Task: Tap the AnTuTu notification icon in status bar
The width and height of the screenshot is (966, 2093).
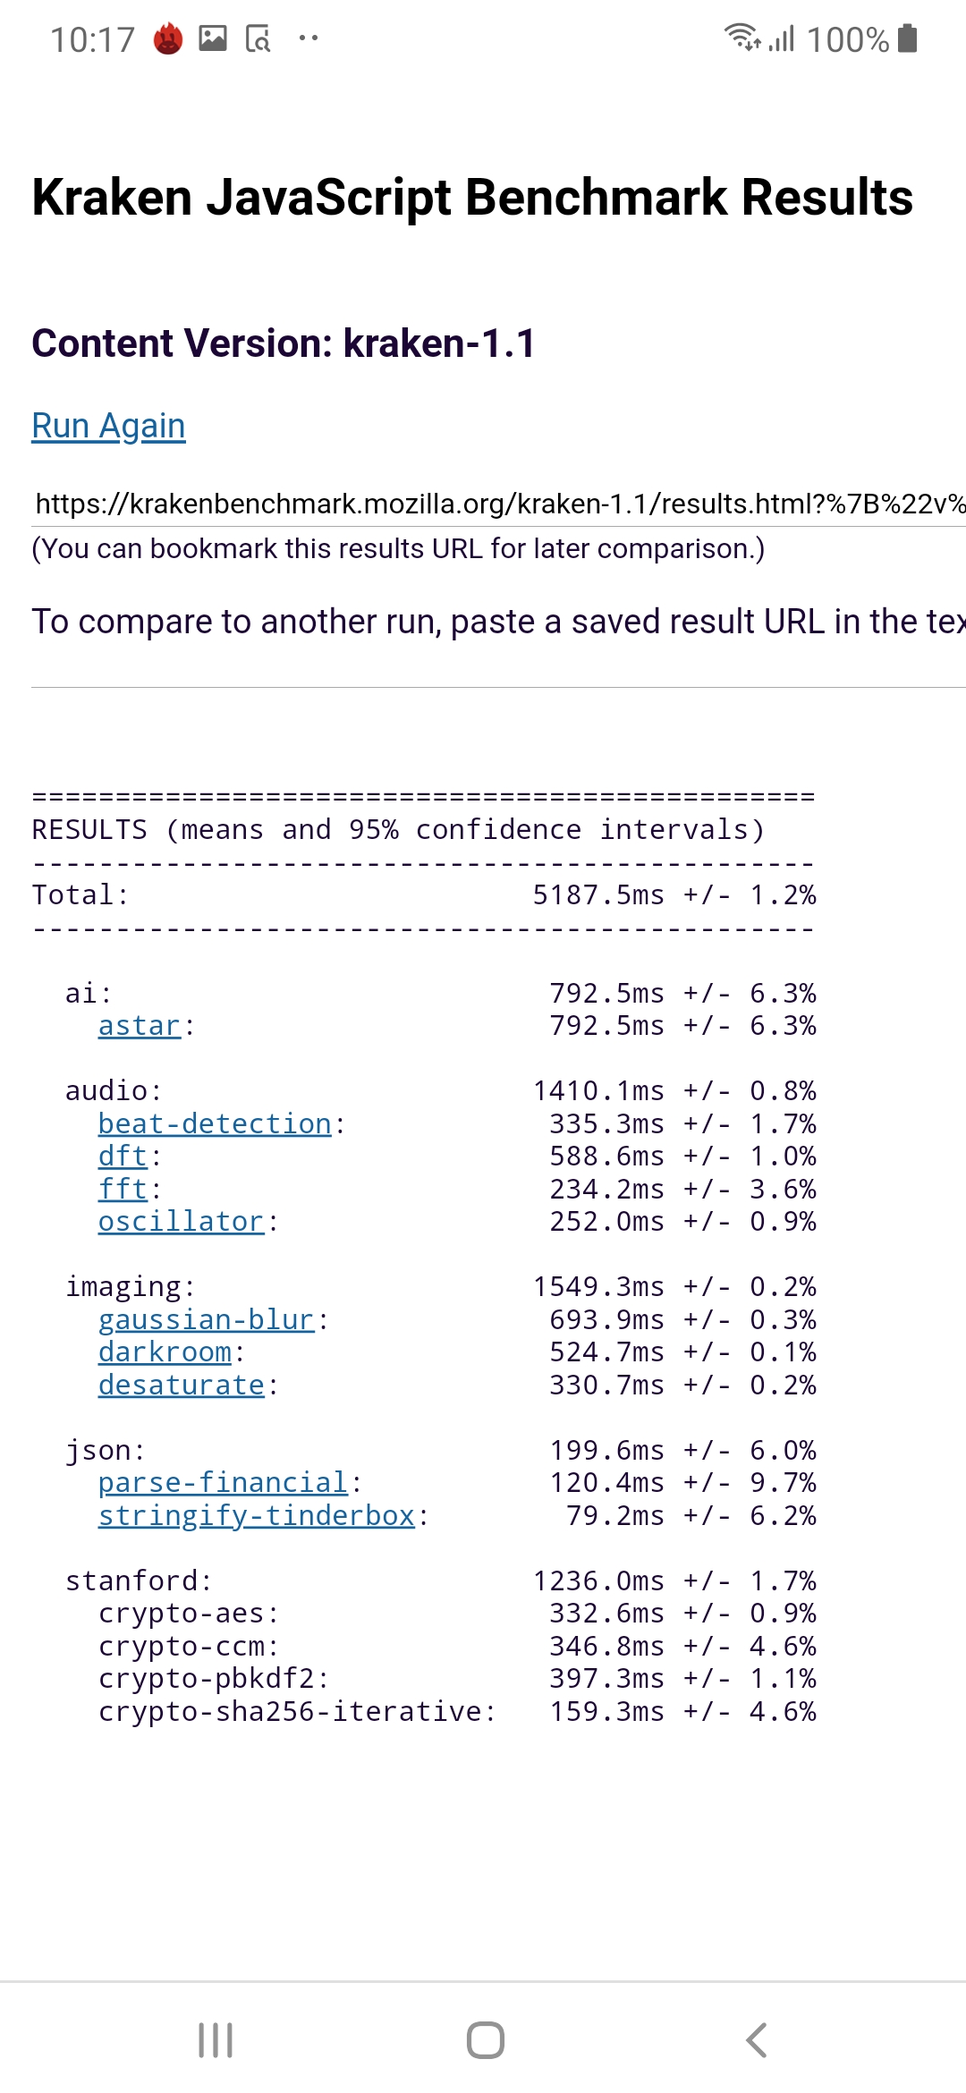Action: coord(168,39)
